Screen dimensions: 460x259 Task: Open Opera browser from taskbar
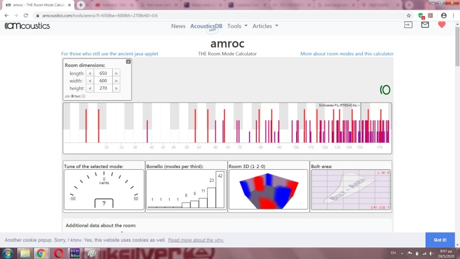click(59, 253)
